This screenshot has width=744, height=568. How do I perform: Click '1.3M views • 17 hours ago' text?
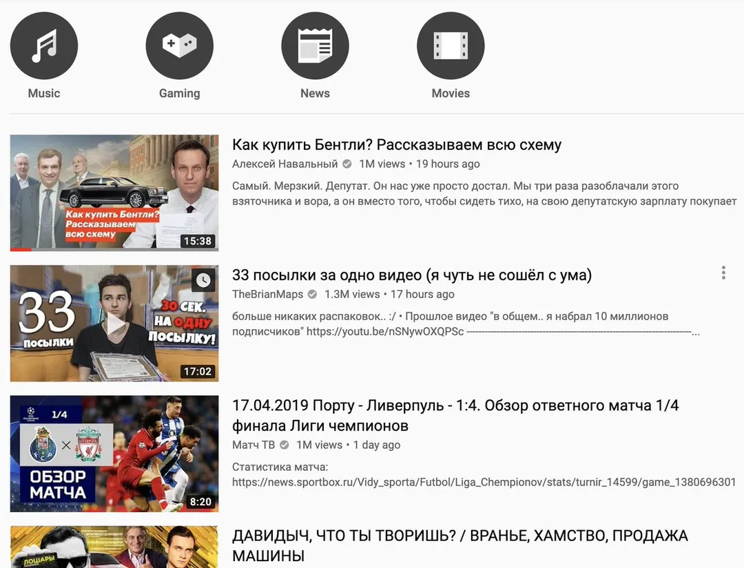click(x=389, y=295)
